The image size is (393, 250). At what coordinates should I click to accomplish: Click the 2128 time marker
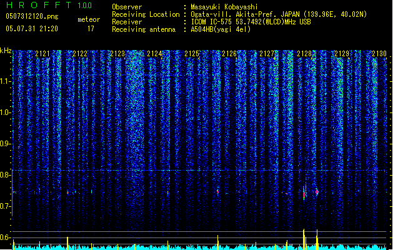click(304, 54)
